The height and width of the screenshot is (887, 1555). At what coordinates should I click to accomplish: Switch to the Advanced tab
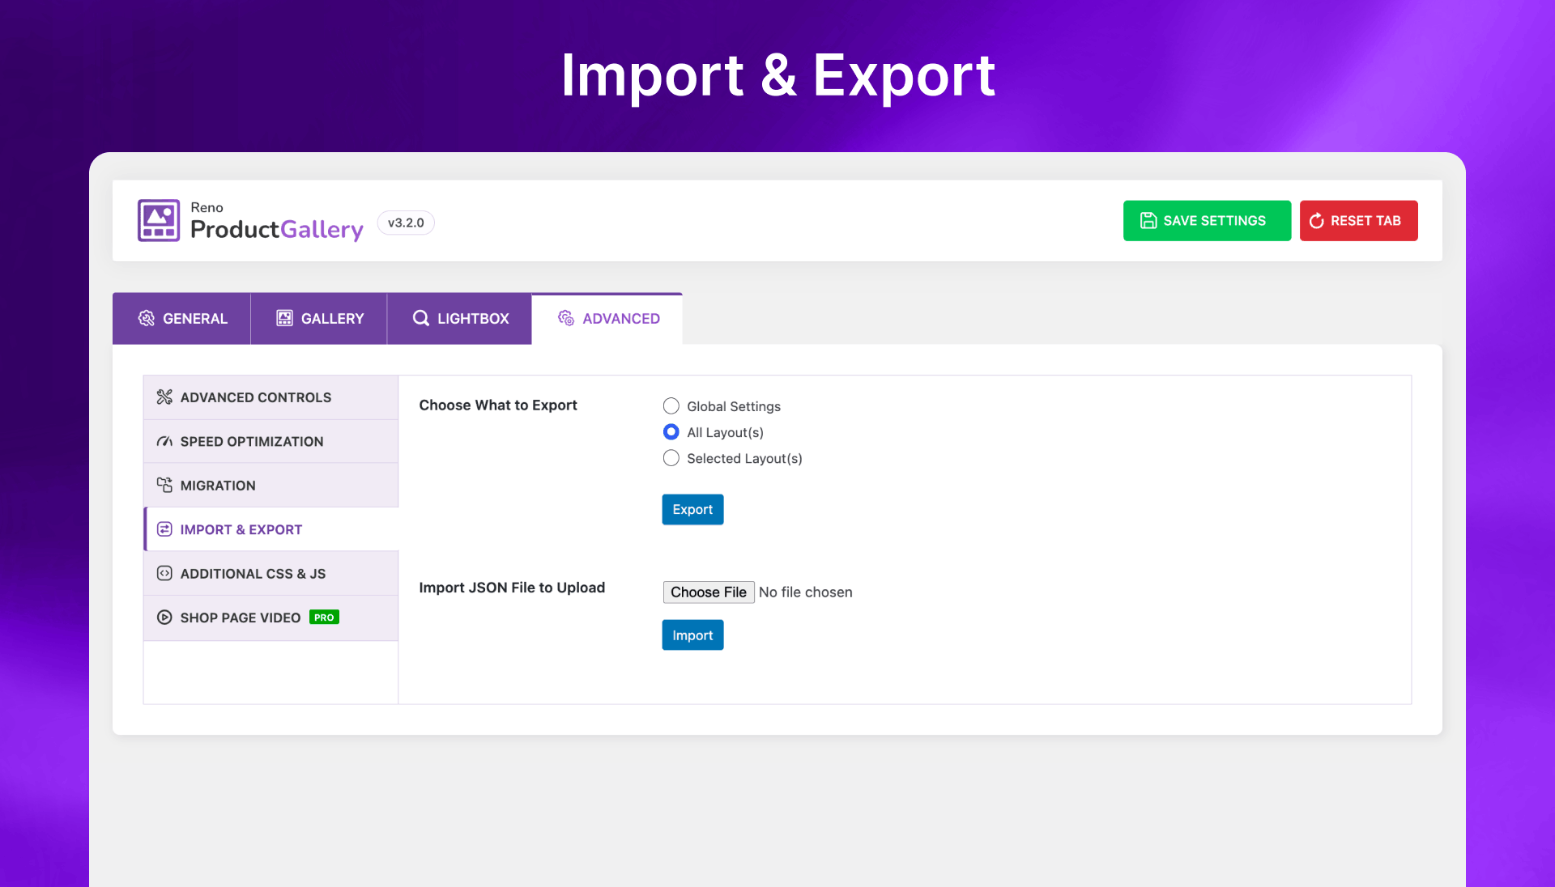pyautogui.click(x=607, y=319)
